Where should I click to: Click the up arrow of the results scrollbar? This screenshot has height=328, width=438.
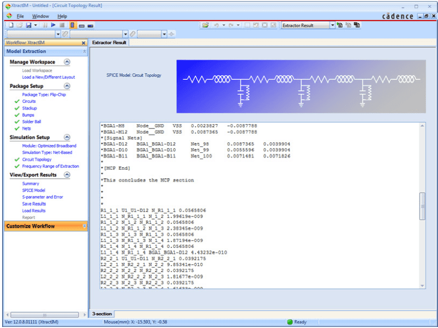coord(422,126)
